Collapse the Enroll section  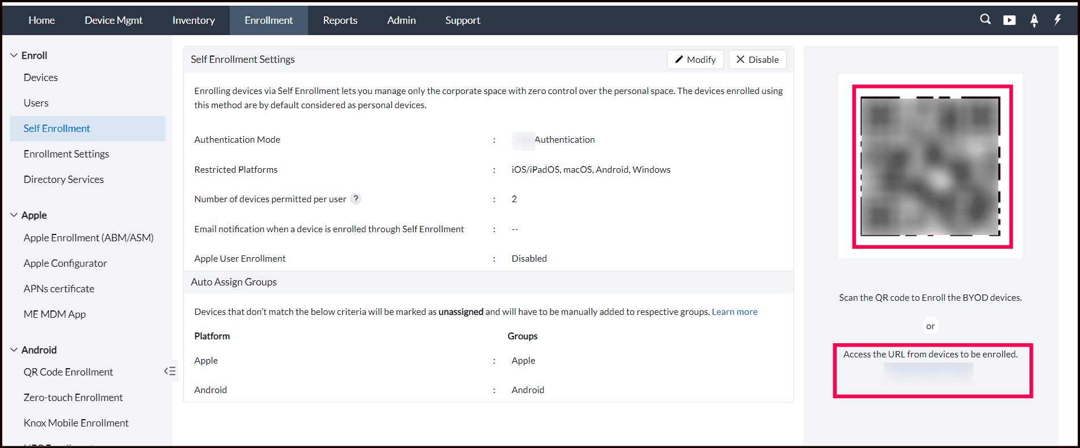point(14,56)
